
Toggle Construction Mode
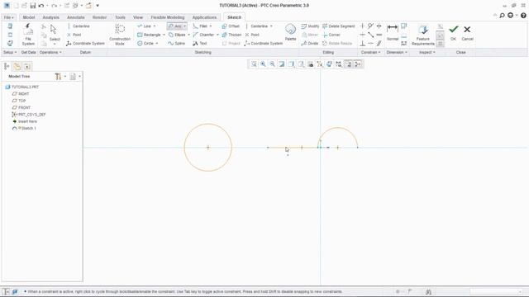(x=120, y=35)
